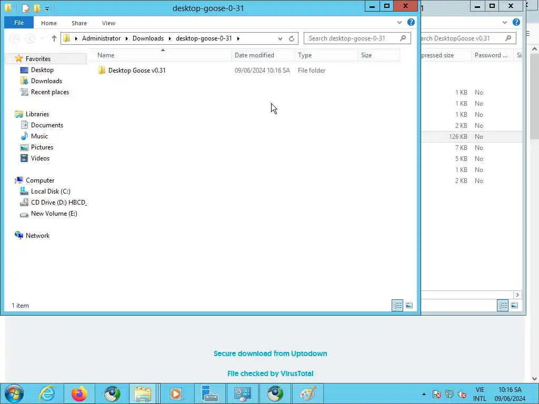Image resolution: width=539 pixels, height=404 pixels.
Task: Click the Search desktop-goose-0-31 field
Action: (x=357, y=38)
